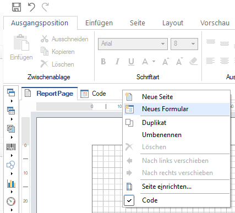
Task: Choose Nach links verschieben menu entry
Action: (177, 161)
